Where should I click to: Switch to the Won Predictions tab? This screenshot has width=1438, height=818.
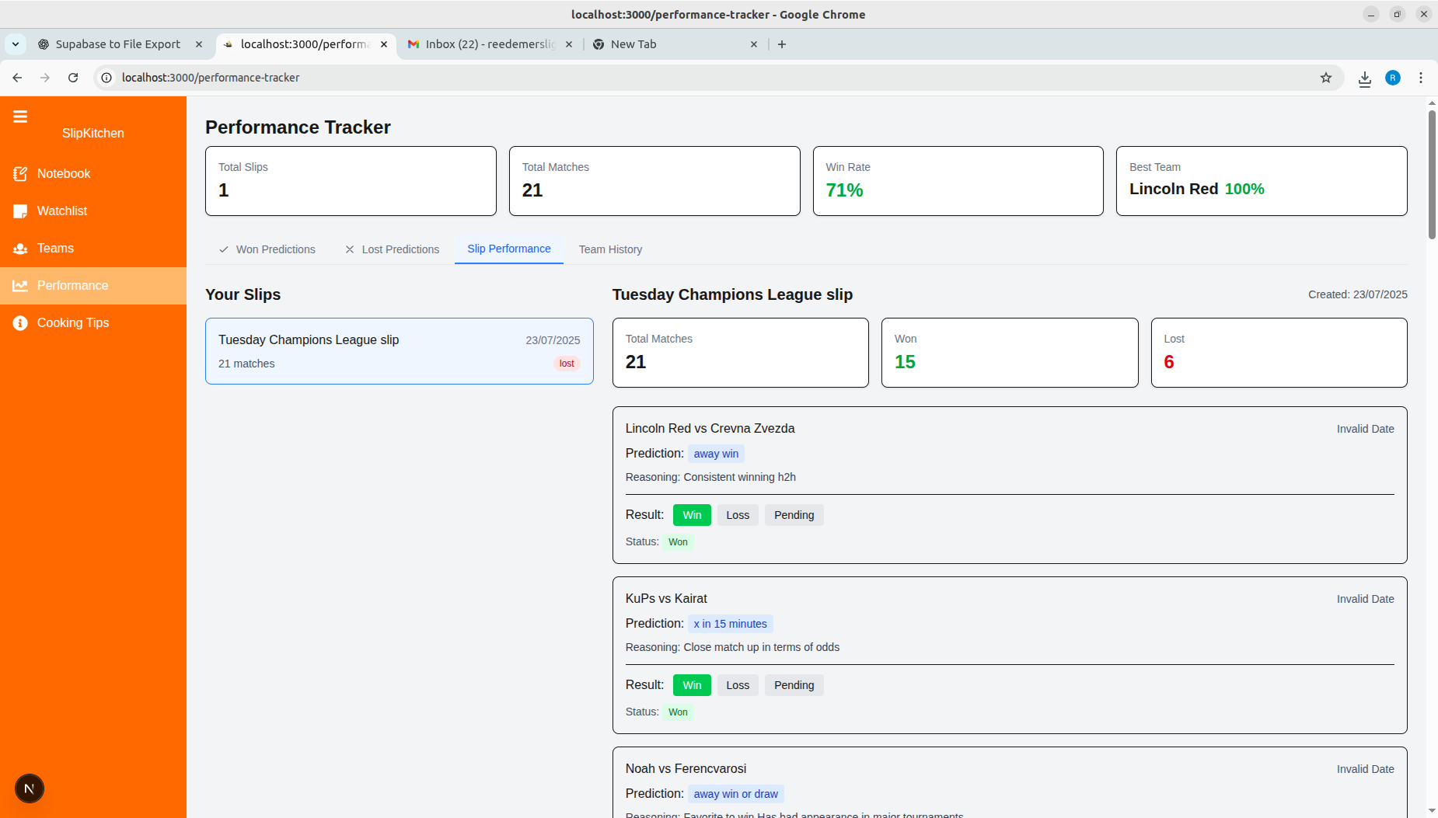click(267, 249)
